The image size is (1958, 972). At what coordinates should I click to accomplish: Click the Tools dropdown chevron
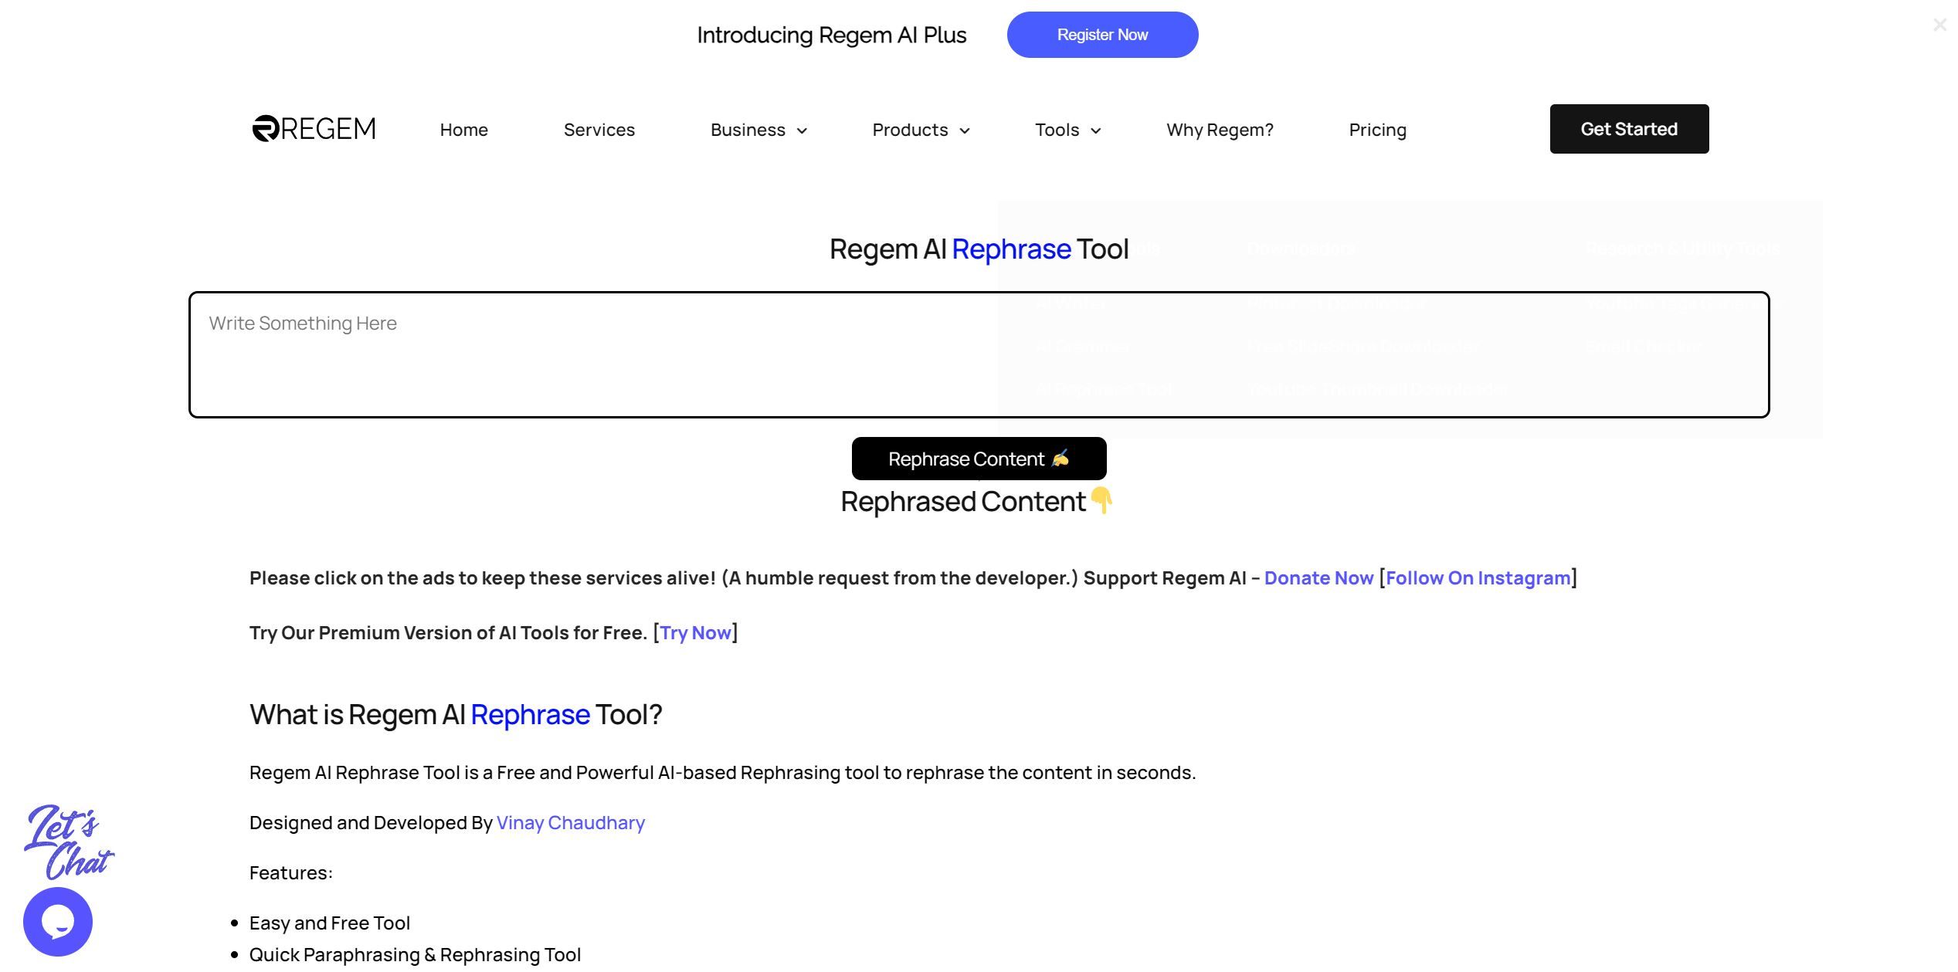[1096, 128]
